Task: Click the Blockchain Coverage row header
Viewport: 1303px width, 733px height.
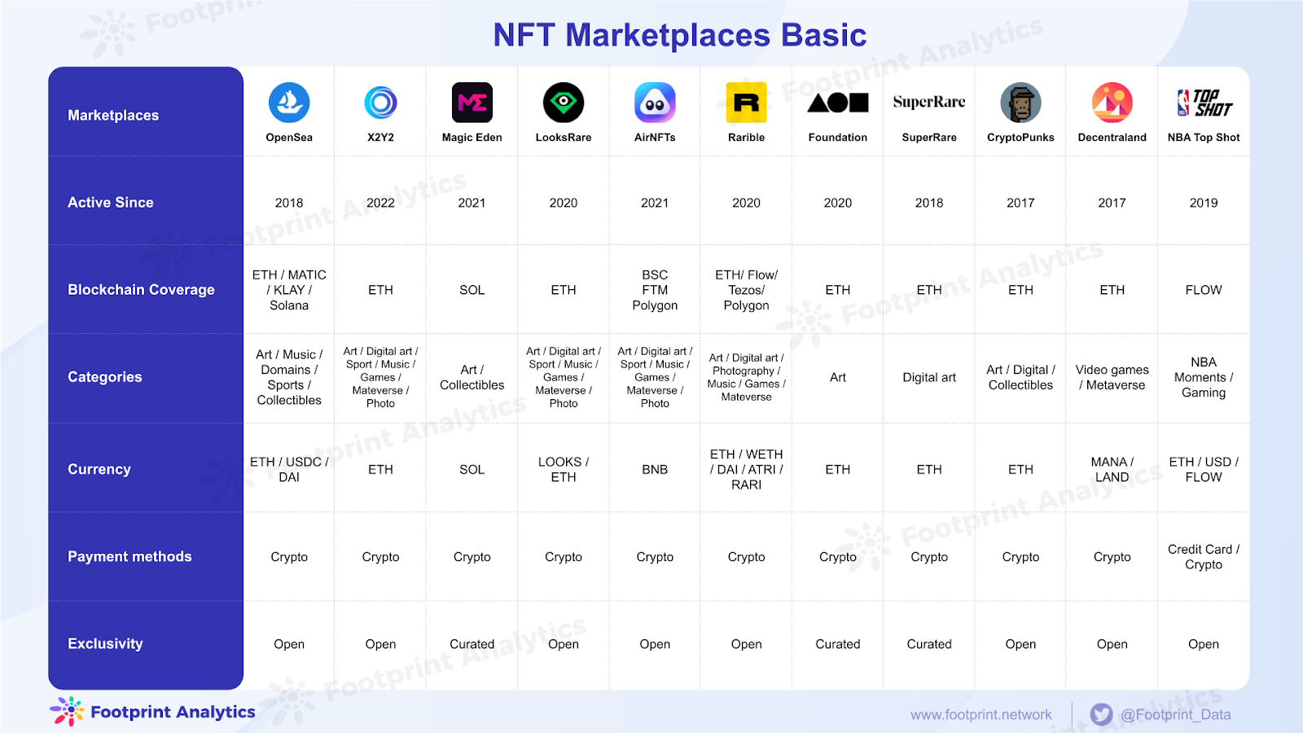Action: 140,289
